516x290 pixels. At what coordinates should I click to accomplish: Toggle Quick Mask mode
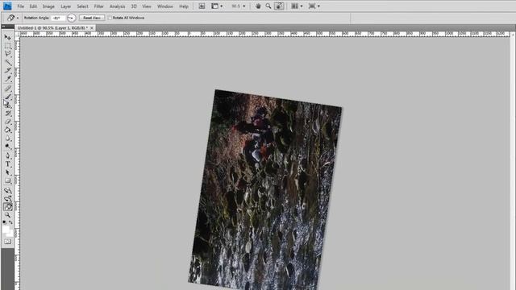coord(7,242)
